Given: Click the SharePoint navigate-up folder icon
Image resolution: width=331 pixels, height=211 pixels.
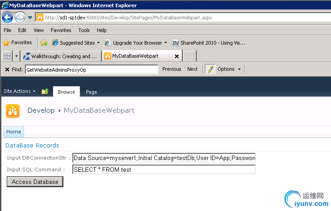Looking at the screenshot, I should coord(45,92).
